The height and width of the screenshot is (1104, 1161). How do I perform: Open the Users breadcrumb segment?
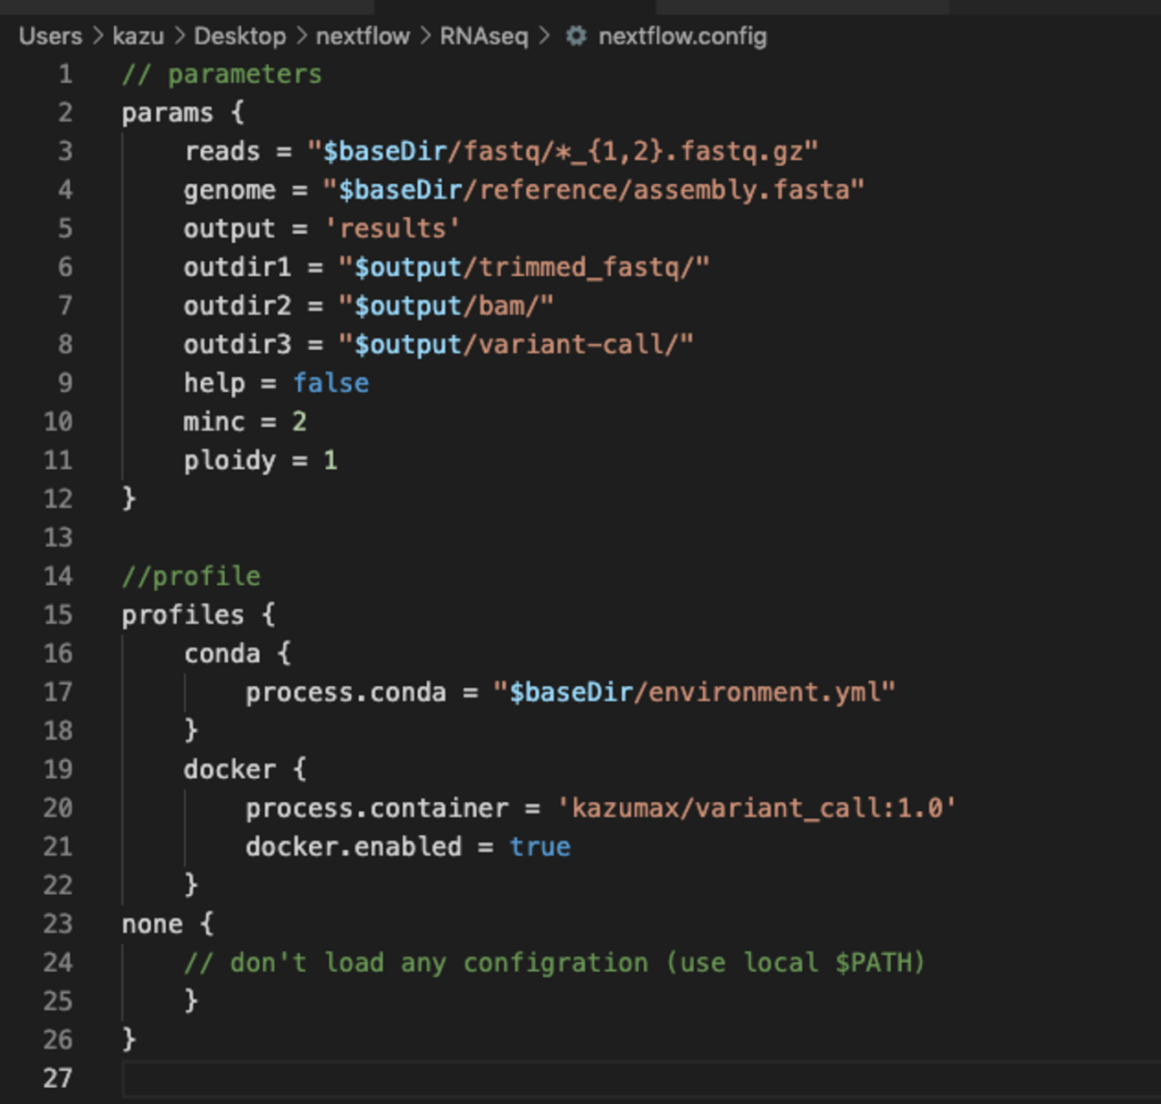coord(50,36)
